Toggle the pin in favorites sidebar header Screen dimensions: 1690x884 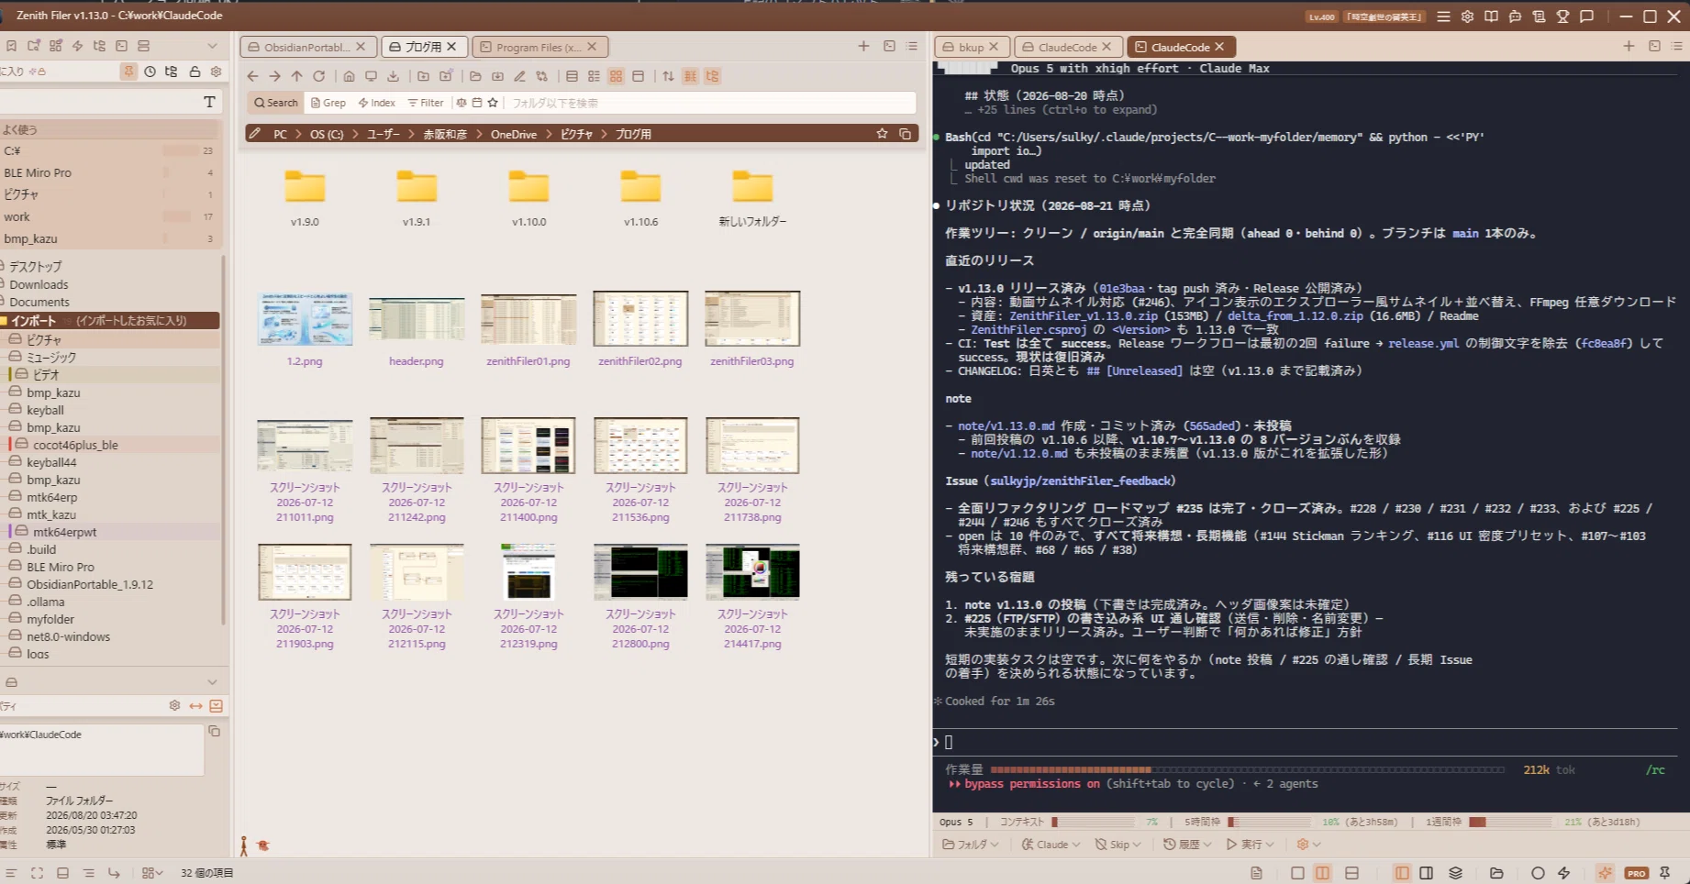click(128, 72)
